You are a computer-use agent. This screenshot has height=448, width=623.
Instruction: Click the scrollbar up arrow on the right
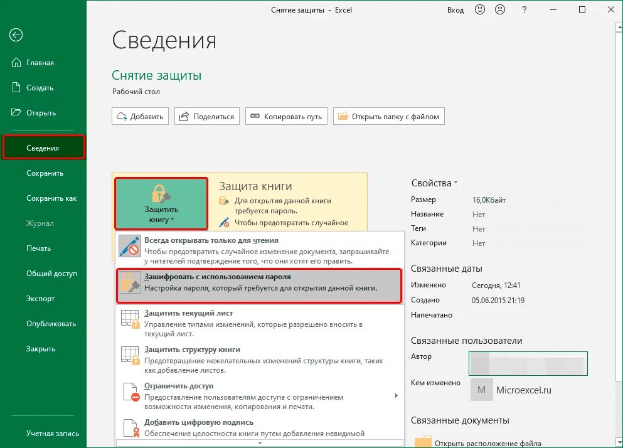[619, 28]
